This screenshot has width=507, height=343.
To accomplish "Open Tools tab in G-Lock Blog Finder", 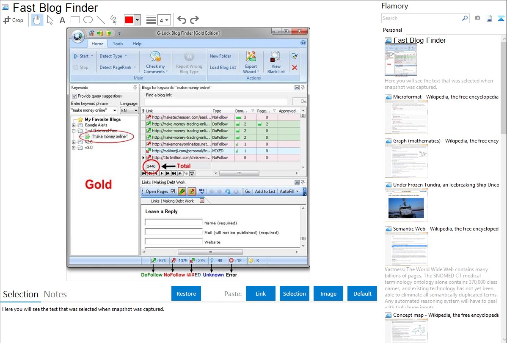I will [x=118, y=44].
